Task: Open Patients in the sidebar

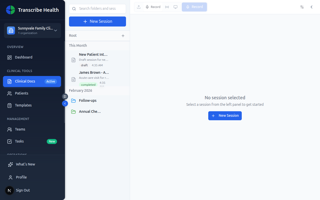Action: (21, 93)
